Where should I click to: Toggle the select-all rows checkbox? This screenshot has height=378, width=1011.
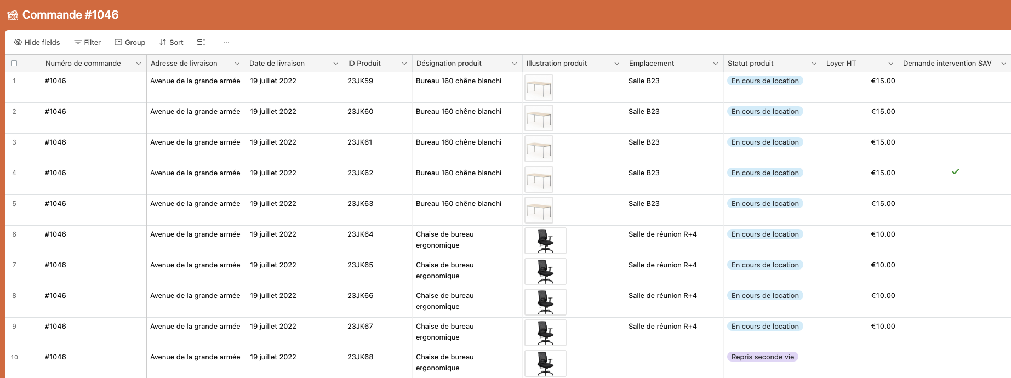coord(14,64)
